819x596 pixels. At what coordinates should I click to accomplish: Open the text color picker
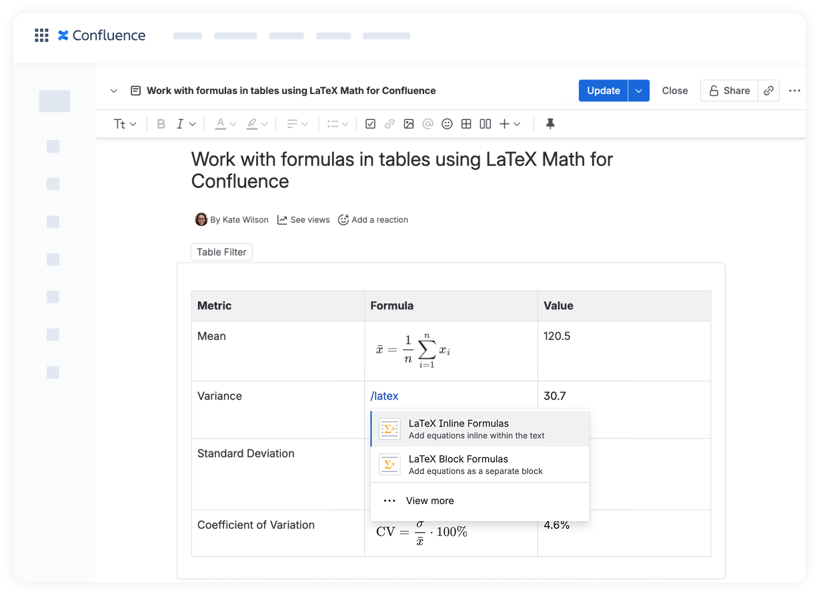225,124
